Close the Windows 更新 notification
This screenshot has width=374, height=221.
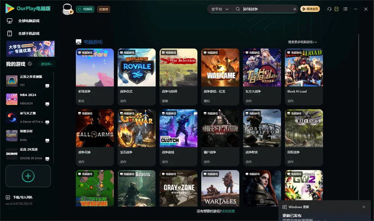(x=364, y=207)
